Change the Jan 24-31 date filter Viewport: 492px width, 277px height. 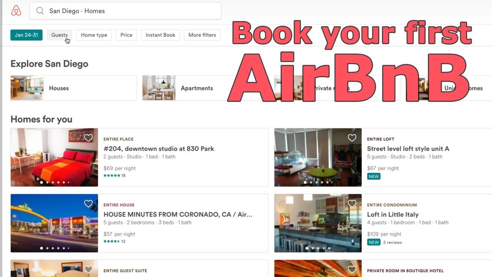[26, 35]
